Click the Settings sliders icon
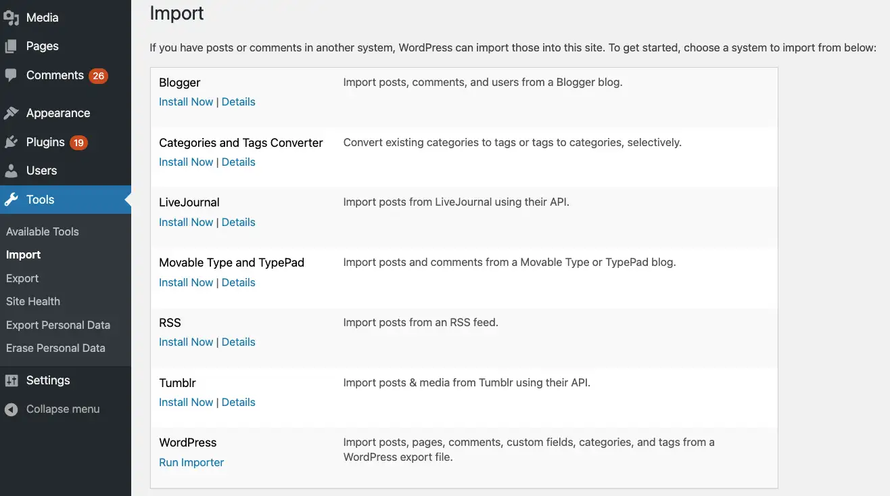 point(11,380)
